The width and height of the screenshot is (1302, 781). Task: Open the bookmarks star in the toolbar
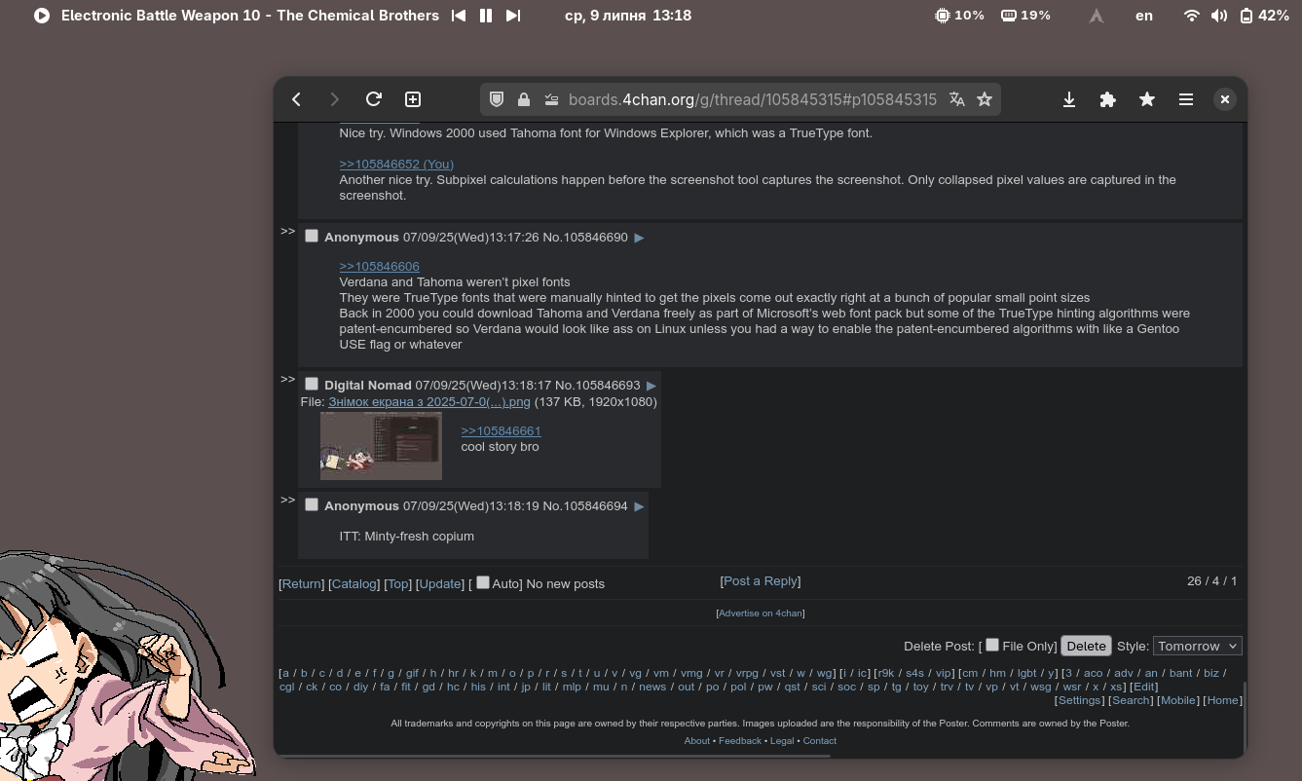[1147, 99]
